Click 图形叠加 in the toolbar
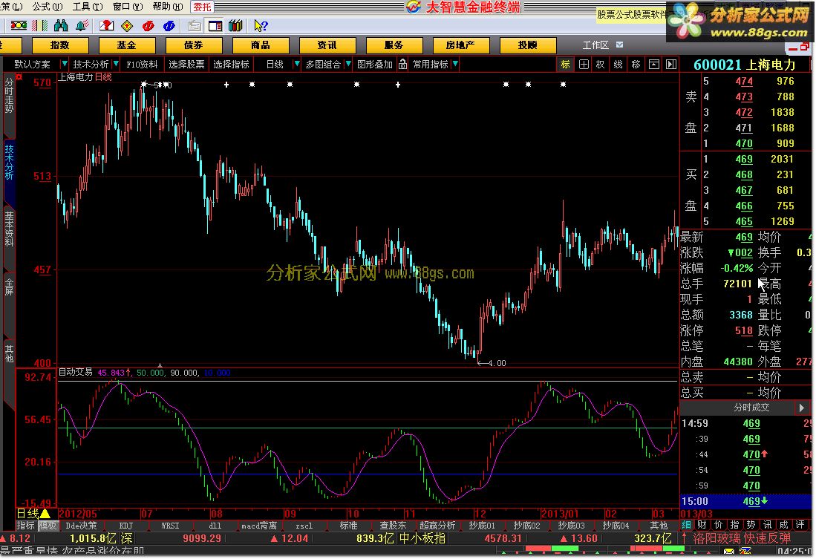Image resolution: width=816 pixels, height=559 pixels. tap(375, 64)
